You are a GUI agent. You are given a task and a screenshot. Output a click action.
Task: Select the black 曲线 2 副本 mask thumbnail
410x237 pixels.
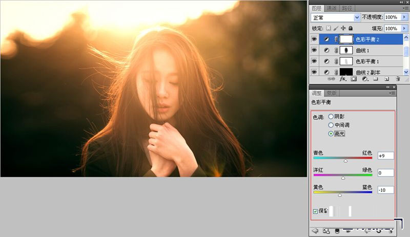[346, 72]
